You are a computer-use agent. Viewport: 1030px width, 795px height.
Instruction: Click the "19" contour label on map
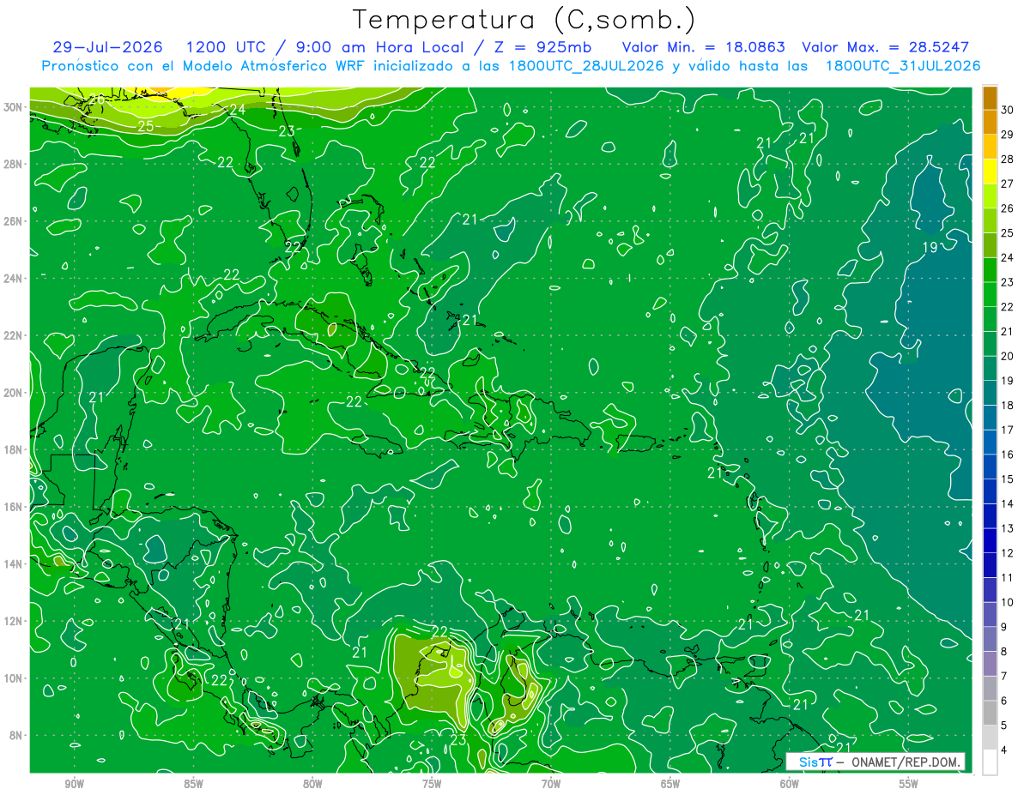point(930,248)
